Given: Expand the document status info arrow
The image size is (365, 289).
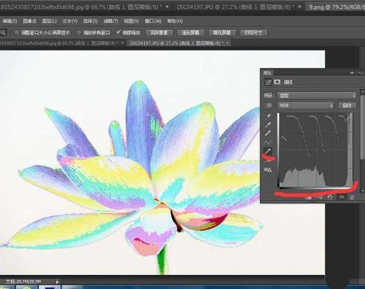Looking at the screenshot, I should pyautogui.click(x=58, y=282).
